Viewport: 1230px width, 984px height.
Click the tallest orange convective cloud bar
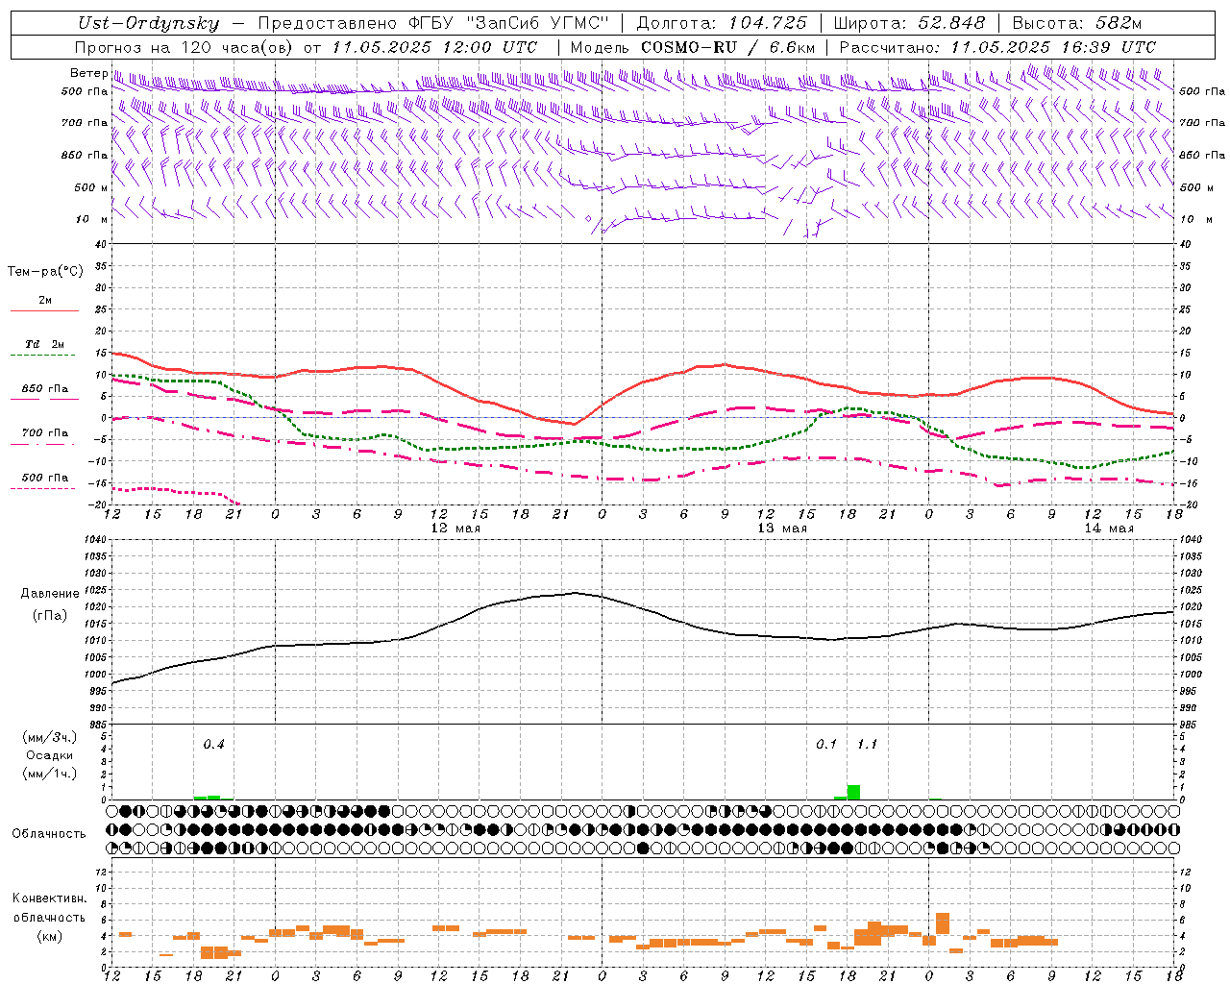pos(943,922)
